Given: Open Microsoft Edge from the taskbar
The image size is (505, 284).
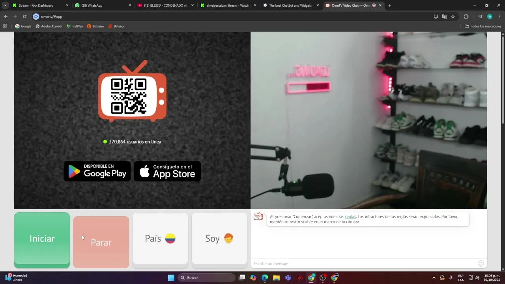Looking at the screenshot, I should click(265, 278).
